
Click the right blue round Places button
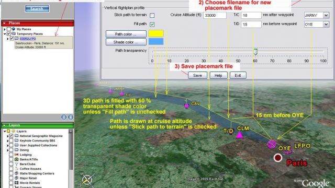[x=71, y=117]
